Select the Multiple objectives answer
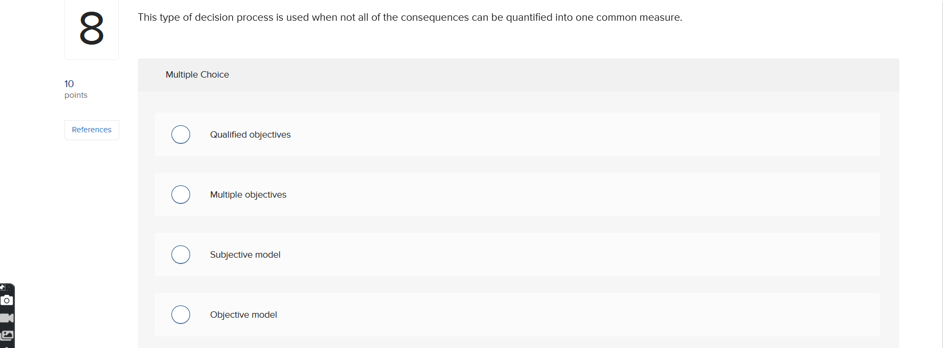 tap(181, 194)
